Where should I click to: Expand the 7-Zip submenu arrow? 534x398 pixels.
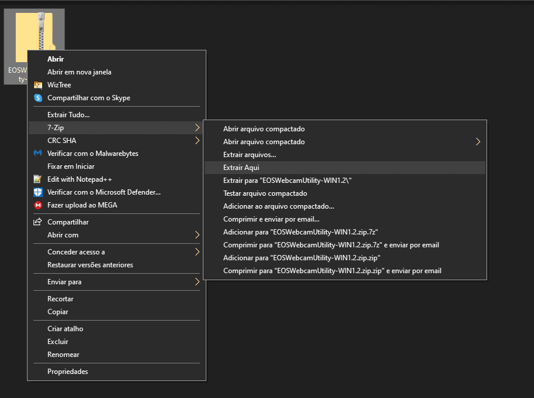pyautogui.click(x=196, y=128)
